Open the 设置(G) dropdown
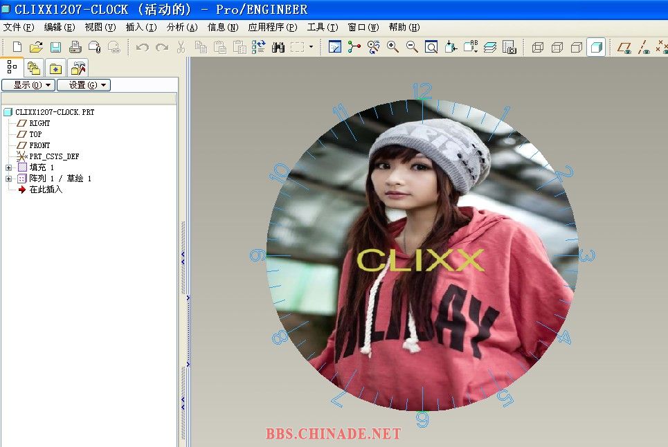Screen dimensions: 668x447 coord(83,85)
